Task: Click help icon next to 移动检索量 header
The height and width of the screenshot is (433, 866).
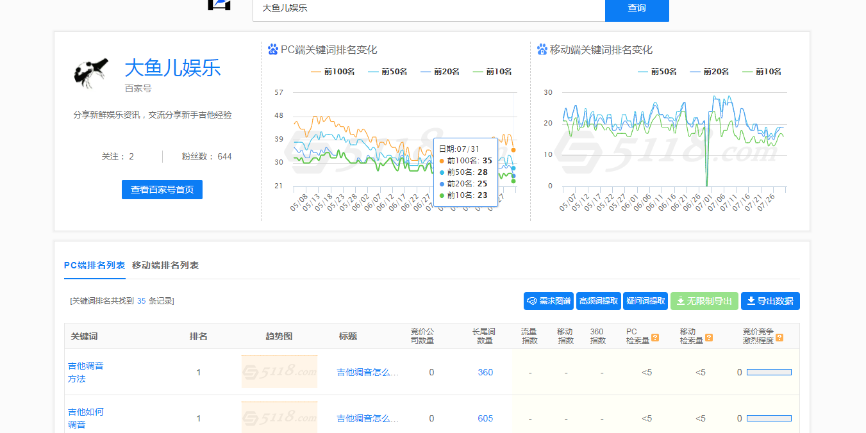Action: coord(709,338)
